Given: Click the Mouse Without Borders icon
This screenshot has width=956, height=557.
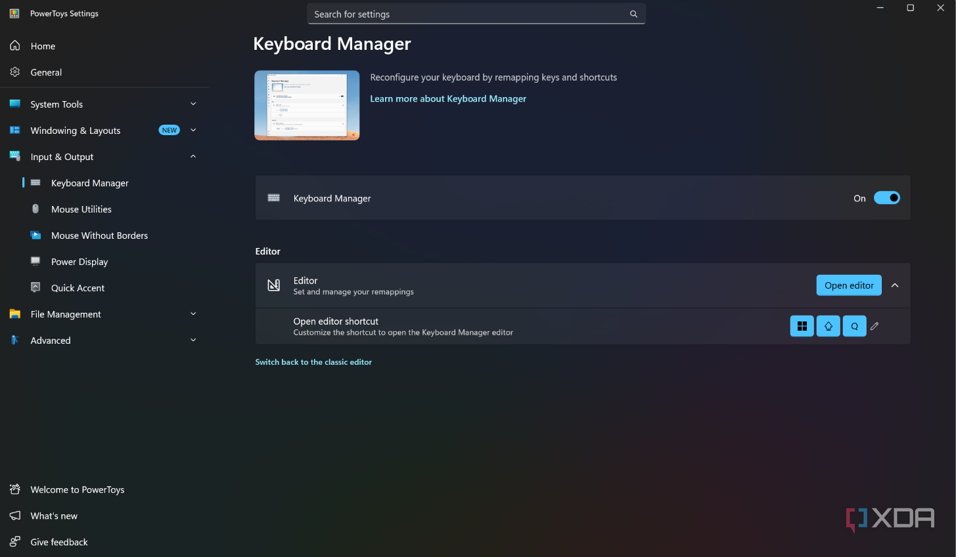Looking at the screenshot, I should click(x=35, y=235).
